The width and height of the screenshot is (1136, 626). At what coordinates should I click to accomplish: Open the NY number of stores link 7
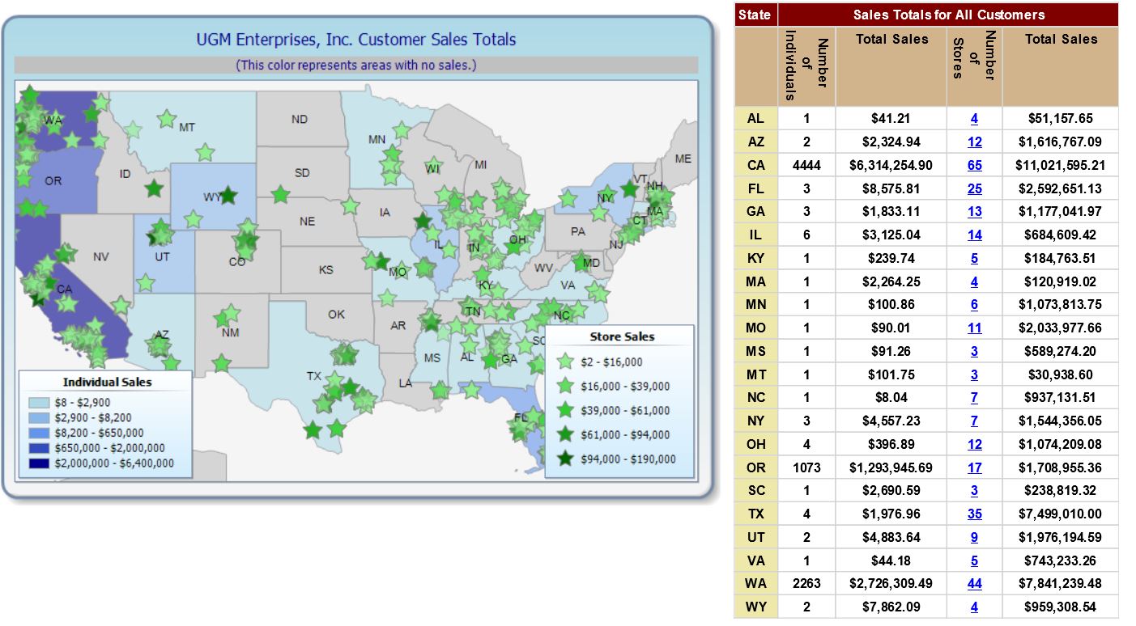(x=974, y=421)
